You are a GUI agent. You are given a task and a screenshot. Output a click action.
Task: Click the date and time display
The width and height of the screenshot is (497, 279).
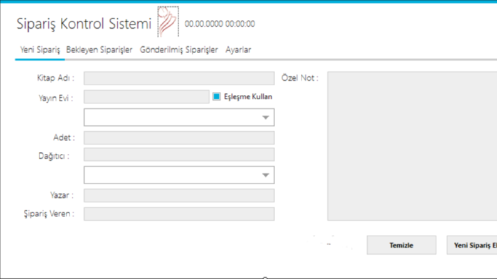click(219, 24)
